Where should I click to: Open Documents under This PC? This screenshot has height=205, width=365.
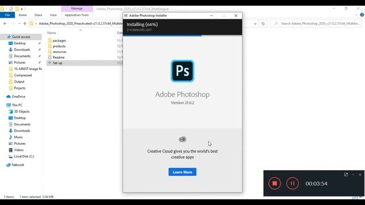[x=22, y=124]
